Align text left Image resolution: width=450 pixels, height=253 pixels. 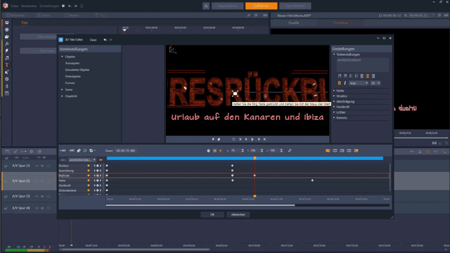[x=362, y=76]
